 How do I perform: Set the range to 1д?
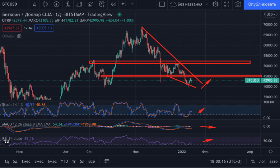click(x=7, y=161)
